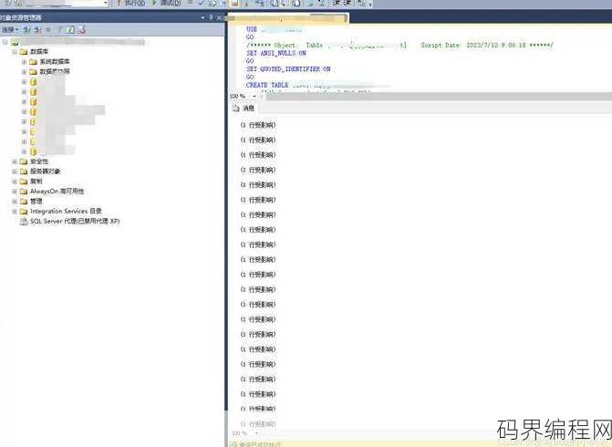
Task: Open the 连接 connect dropdown
Action: pyautogui.click(x=10, y=30)
